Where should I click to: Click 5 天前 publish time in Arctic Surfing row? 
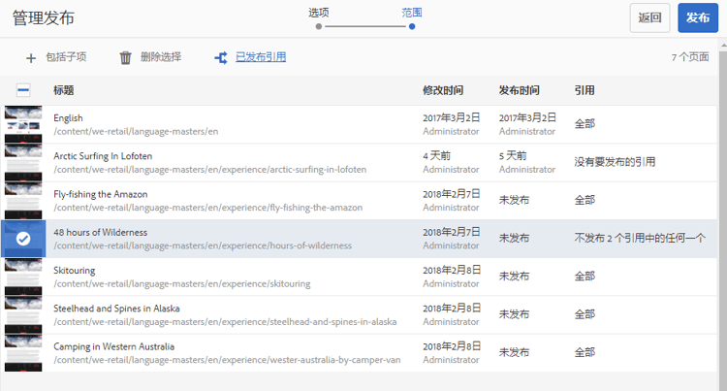tap(513, 156)
